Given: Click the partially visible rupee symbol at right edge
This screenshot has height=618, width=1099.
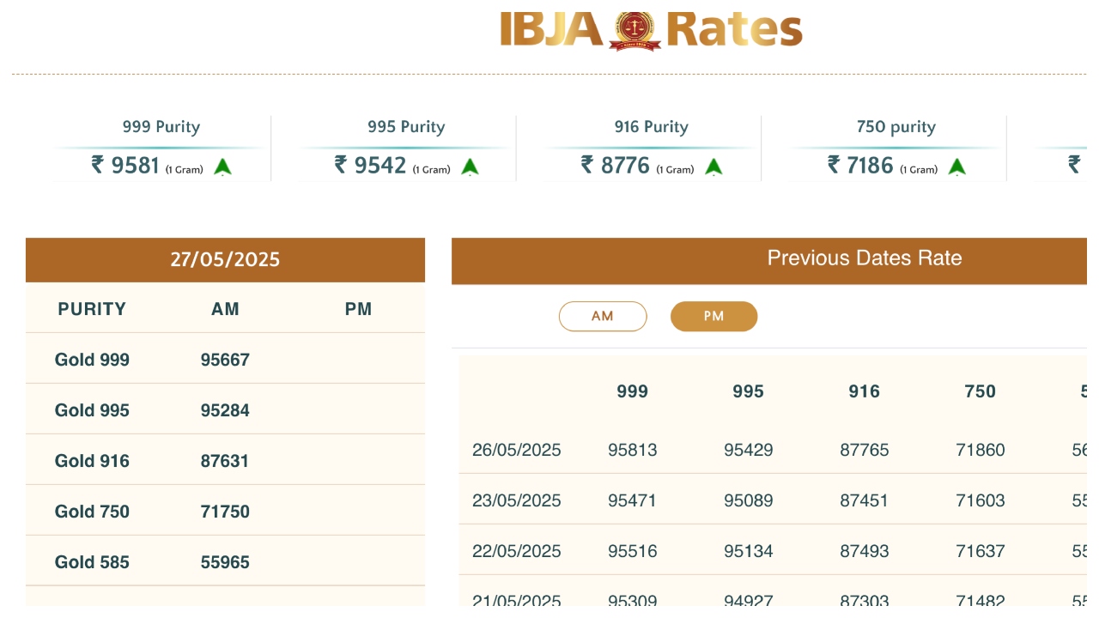Looking at the screenshot, I should 1074,164.
